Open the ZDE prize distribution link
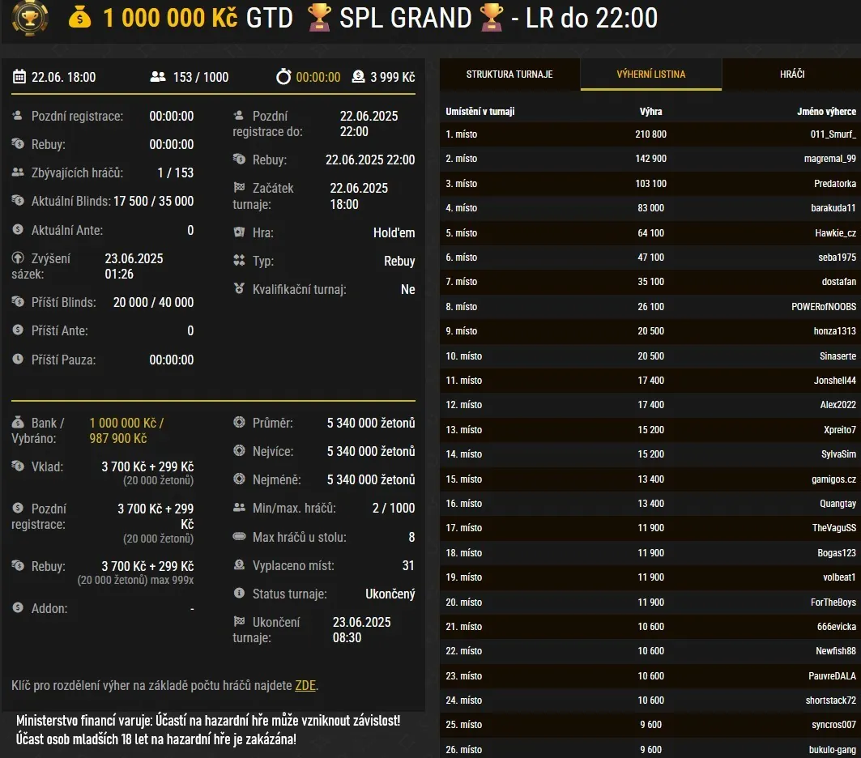This screenshot has height=758, width=861. [305, 685]
